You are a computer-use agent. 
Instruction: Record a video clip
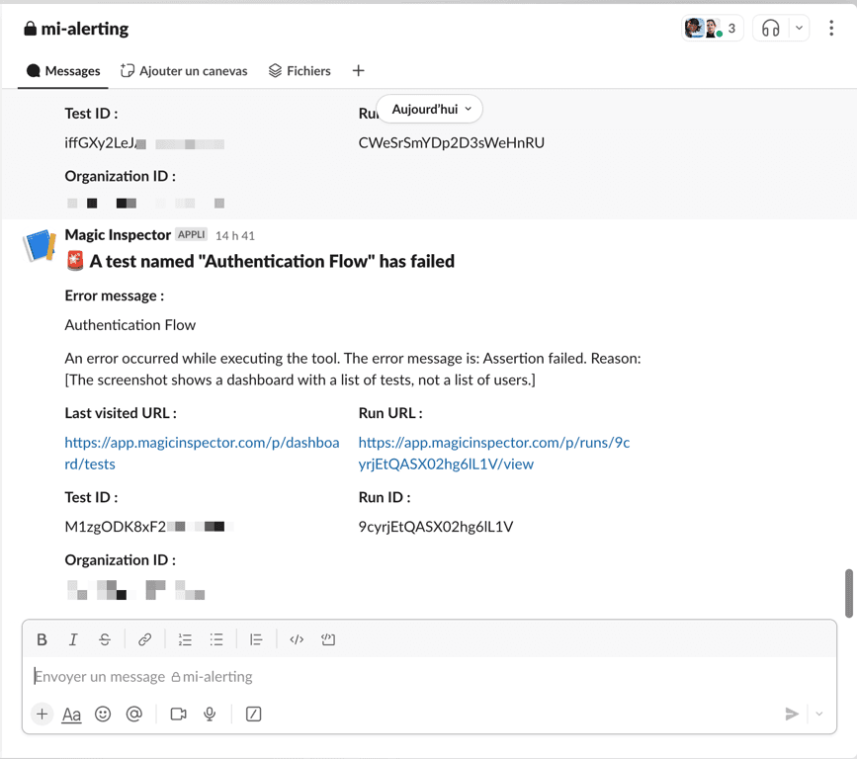pos(178,714)
